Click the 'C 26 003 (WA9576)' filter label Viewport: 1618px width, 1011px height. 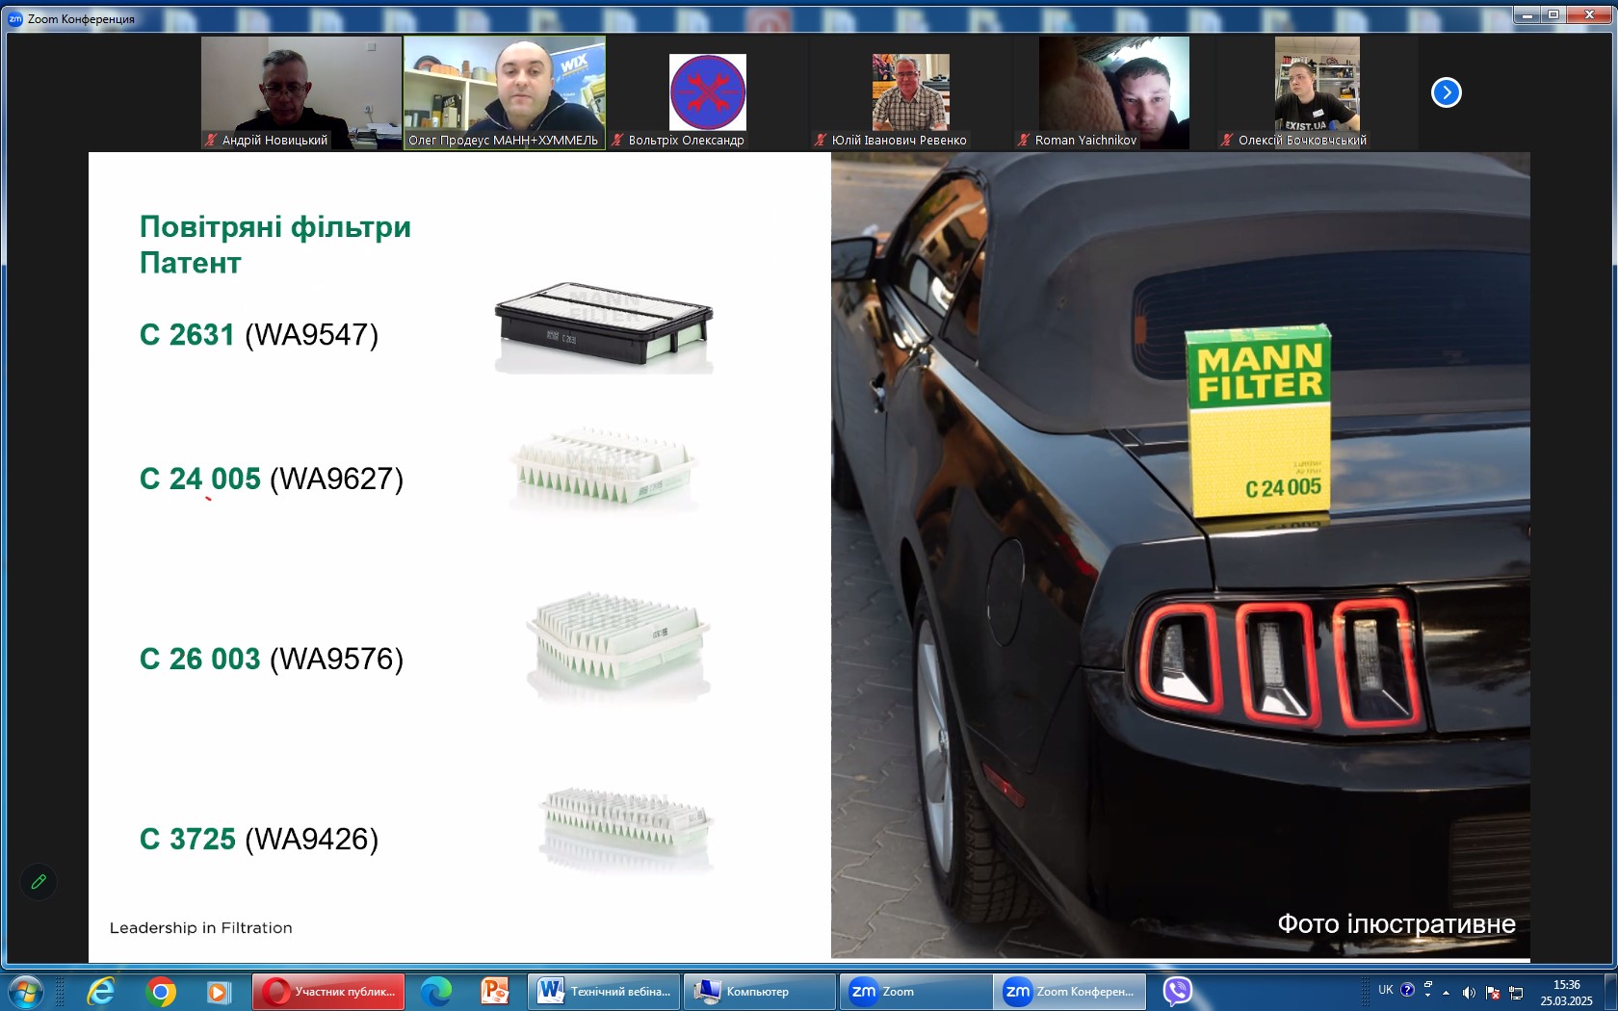point(272,659)
